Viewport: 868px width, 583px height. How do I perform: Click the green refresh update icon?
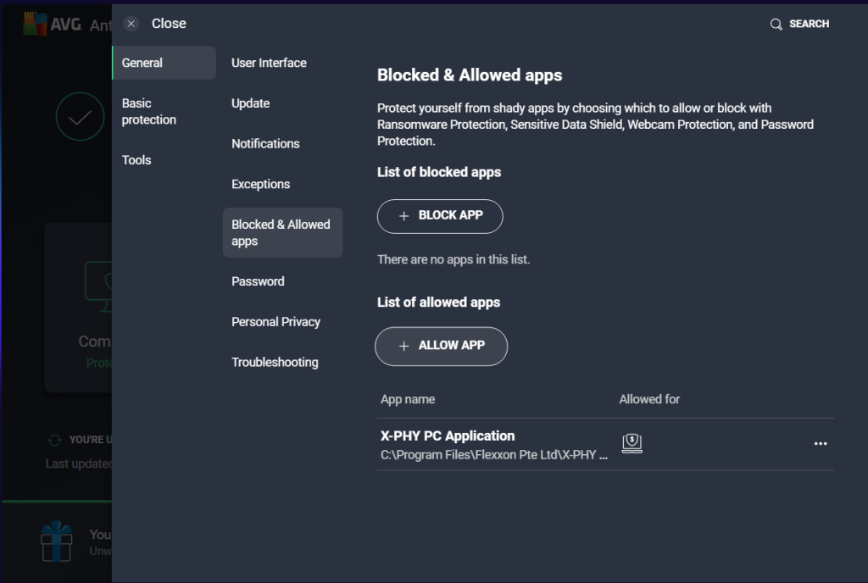point(55,440)
